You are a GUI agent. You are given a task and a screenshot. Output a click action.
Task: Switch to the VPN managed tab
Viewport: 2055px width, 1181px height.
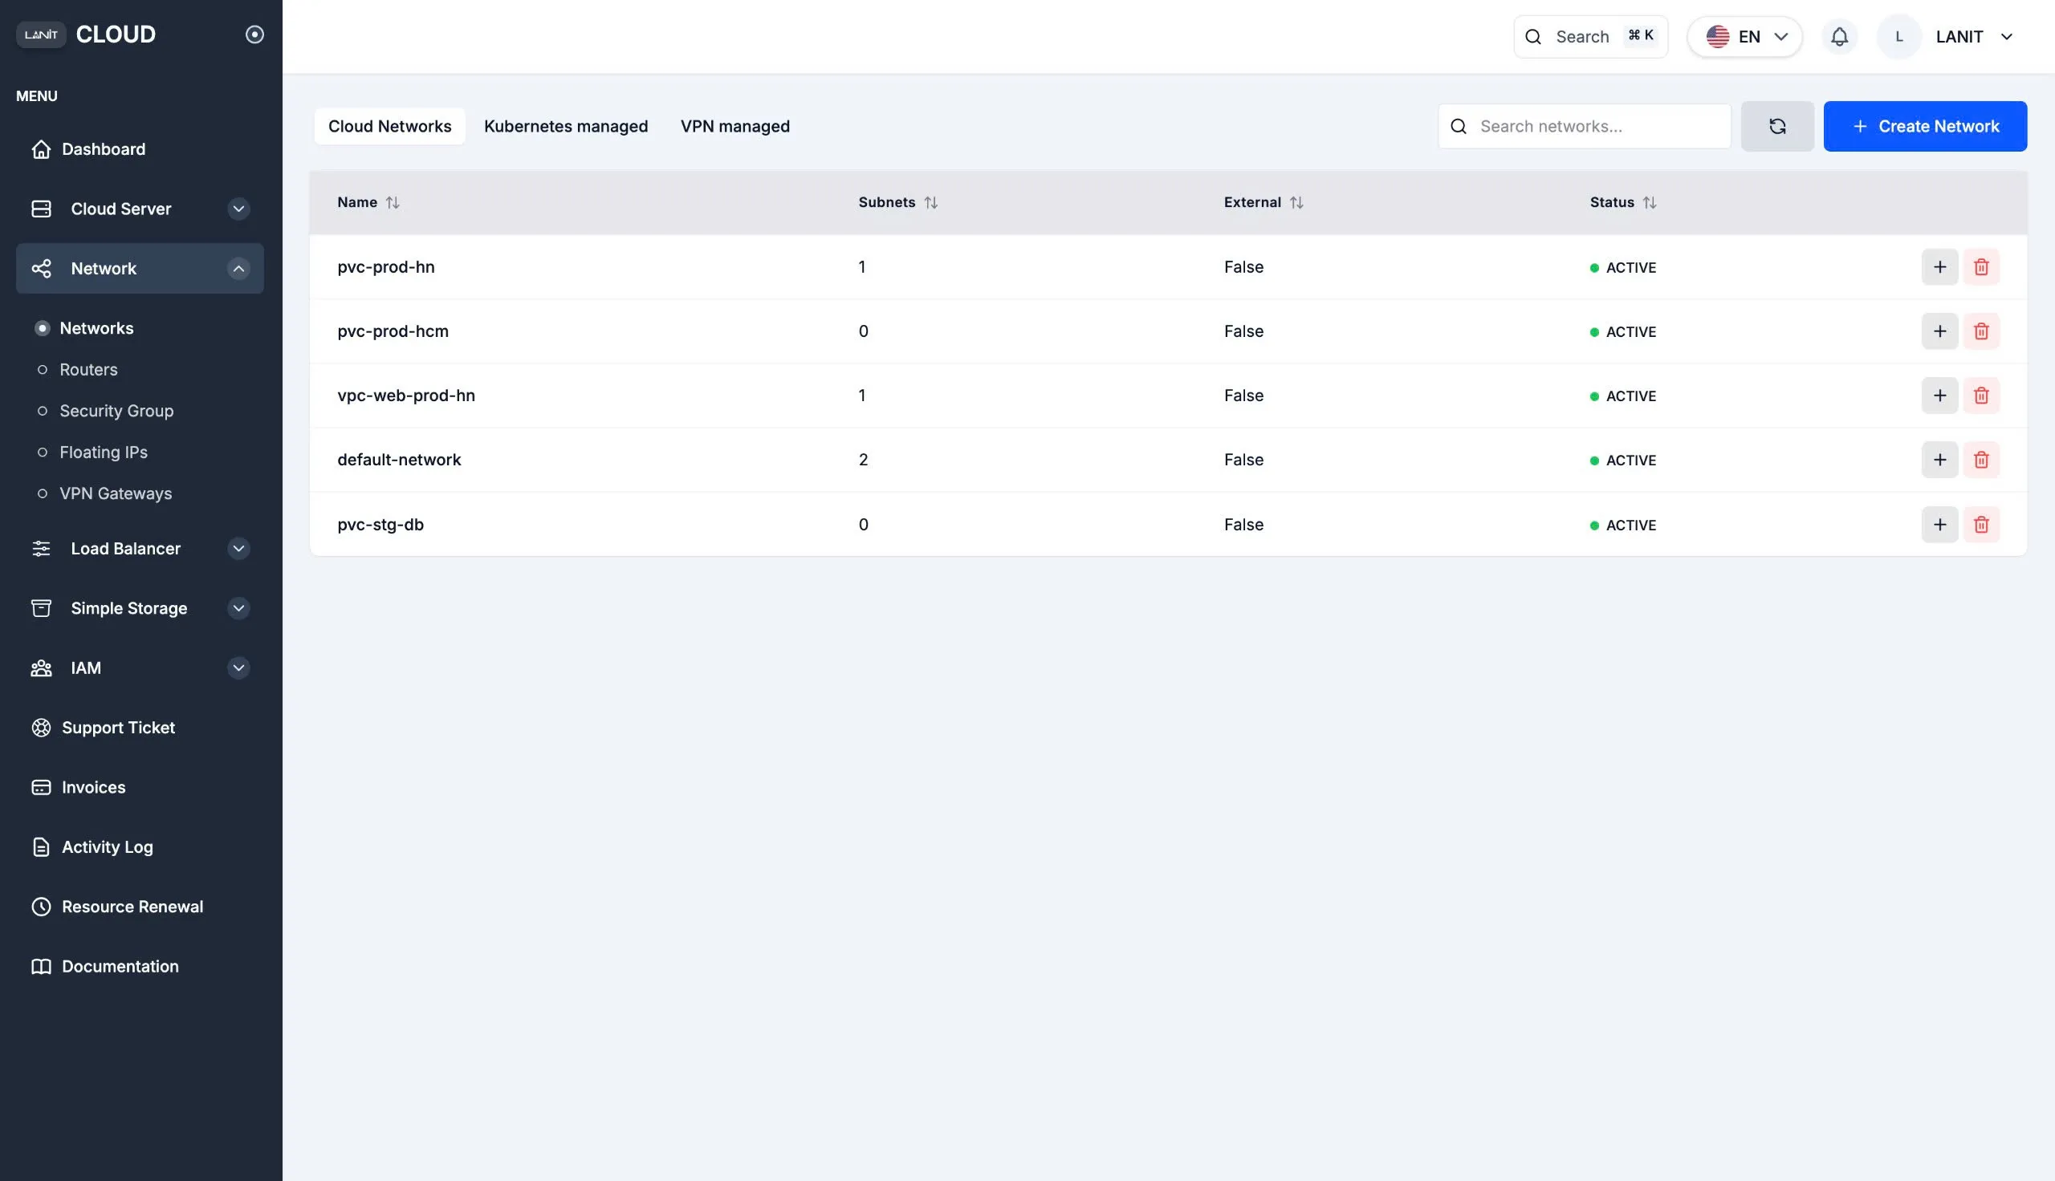[735, 127]
